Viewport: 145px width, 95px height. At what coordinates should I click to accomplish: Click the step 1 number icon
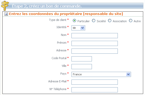tap(6, 14)
